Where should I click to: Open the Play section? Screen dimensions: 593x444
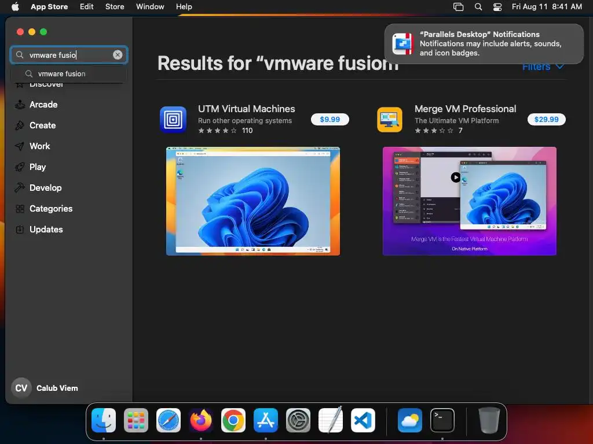[38, 167]
